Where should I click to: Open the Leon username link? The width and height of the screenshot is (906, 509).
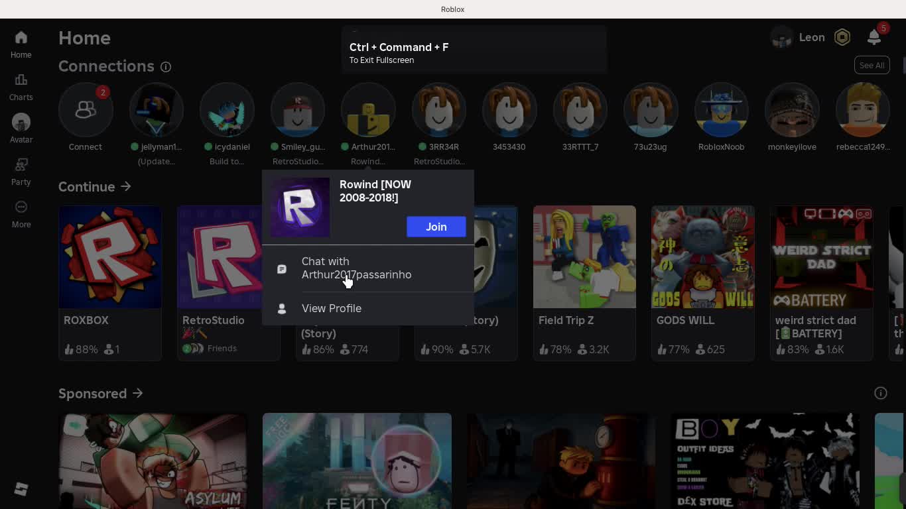pos(812,37)
